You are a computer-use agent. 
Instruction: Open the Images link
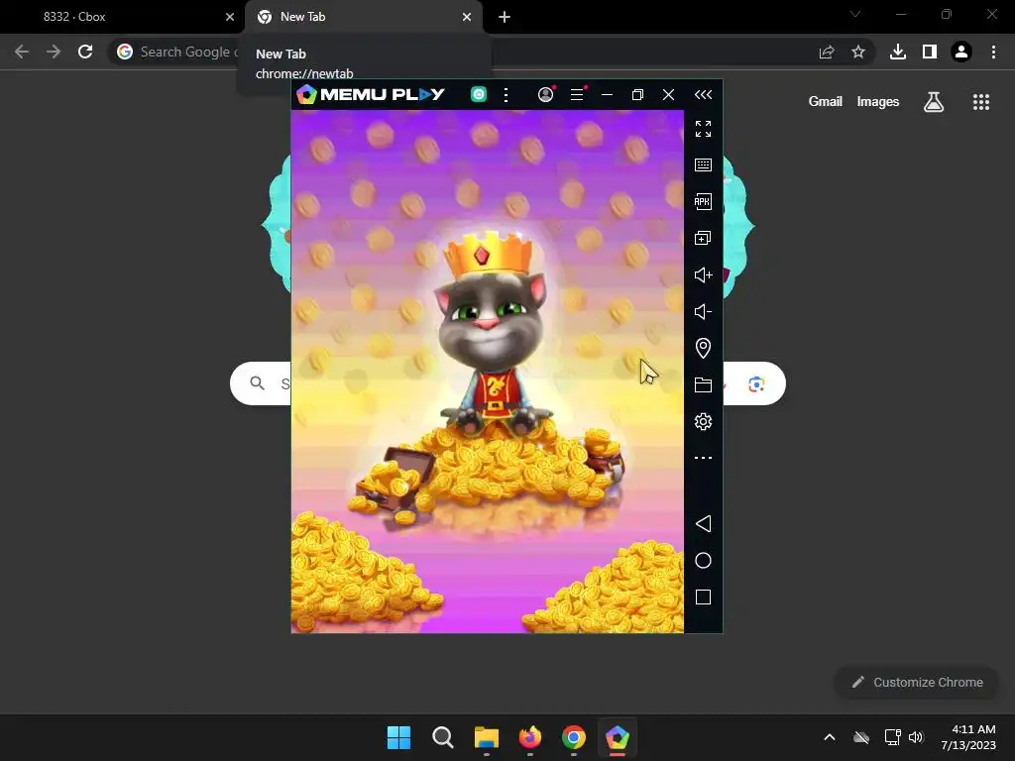coord(878,102)
